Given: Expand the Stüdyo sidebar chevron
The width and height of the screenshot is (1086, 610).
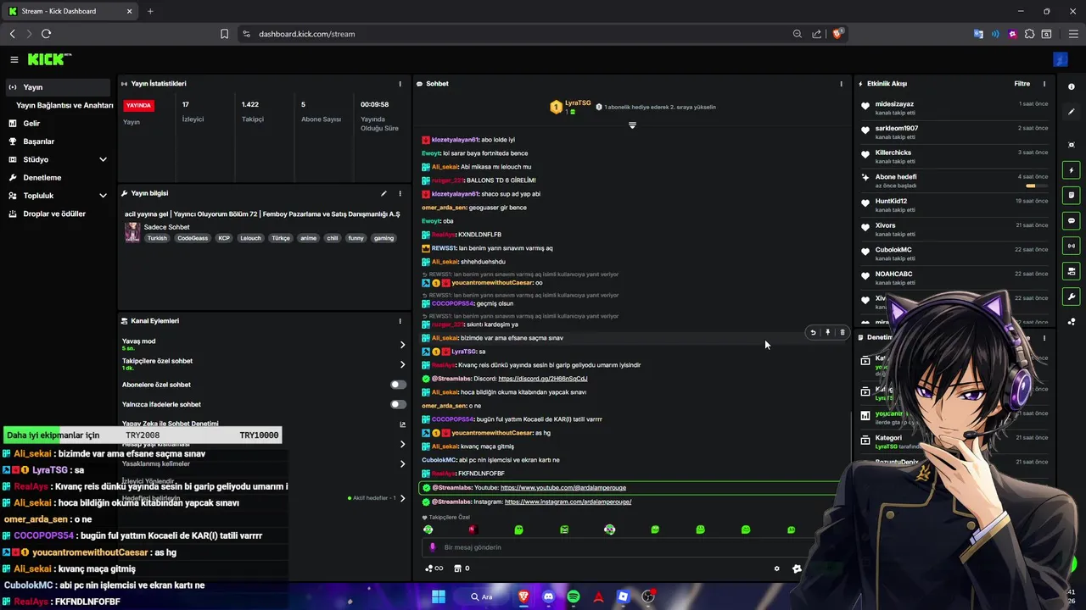Looking at the screenshot, I should click(103, 159).
